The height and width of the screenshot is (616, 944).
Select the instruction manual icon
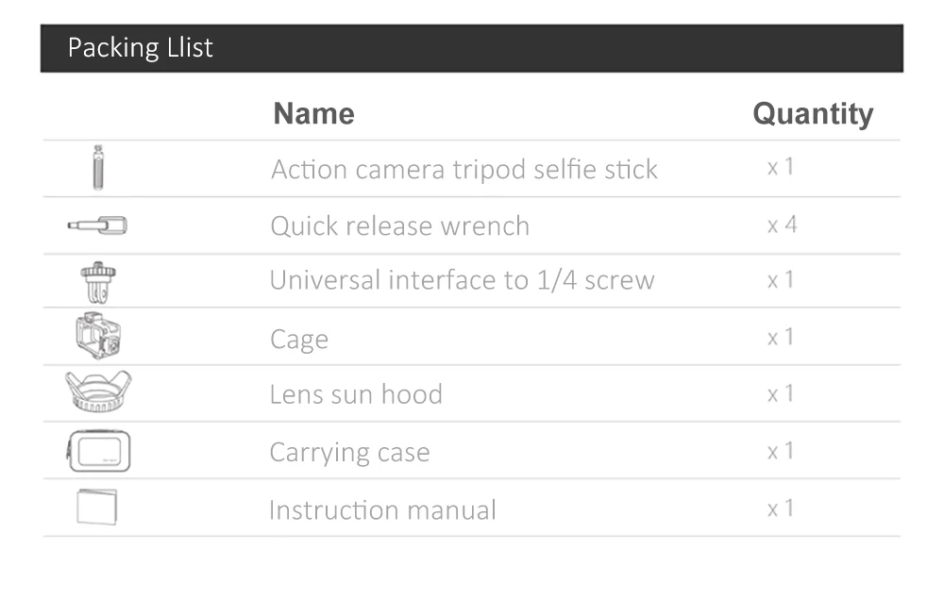(97, 508)
